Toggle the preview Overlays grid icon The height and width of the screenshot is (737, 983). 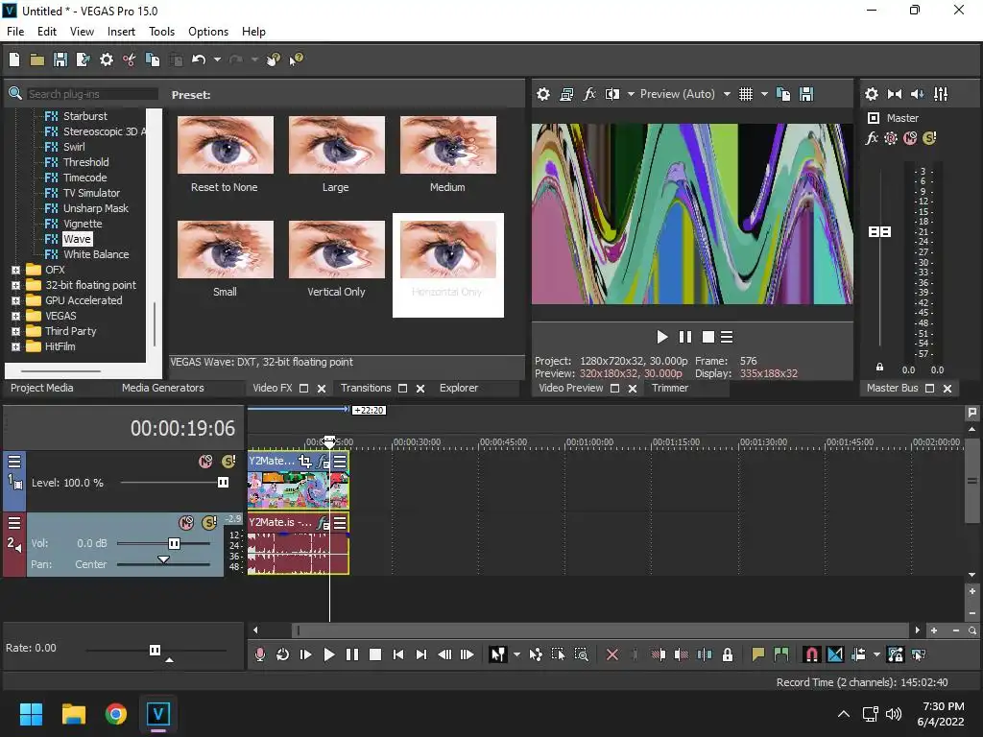point(745,94)
